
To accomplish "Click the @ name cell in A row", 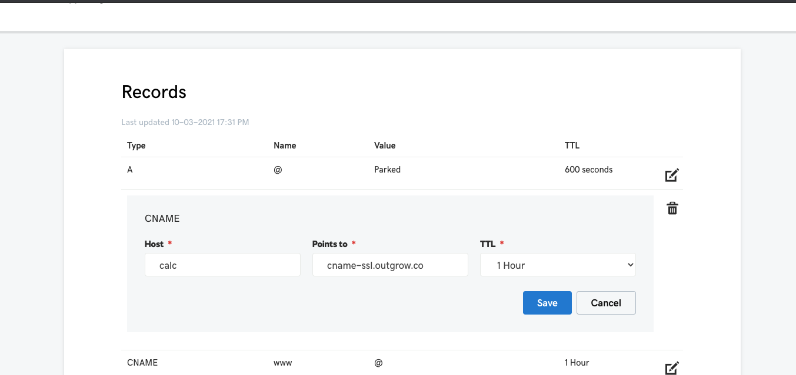I will pos(278,170).
